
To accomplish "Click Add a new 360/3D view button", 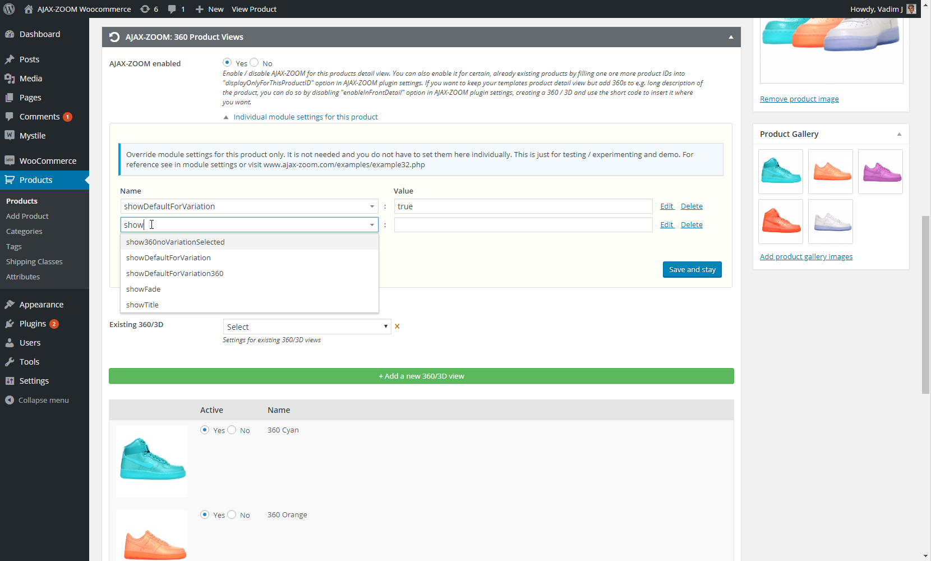I will point(421,376).
